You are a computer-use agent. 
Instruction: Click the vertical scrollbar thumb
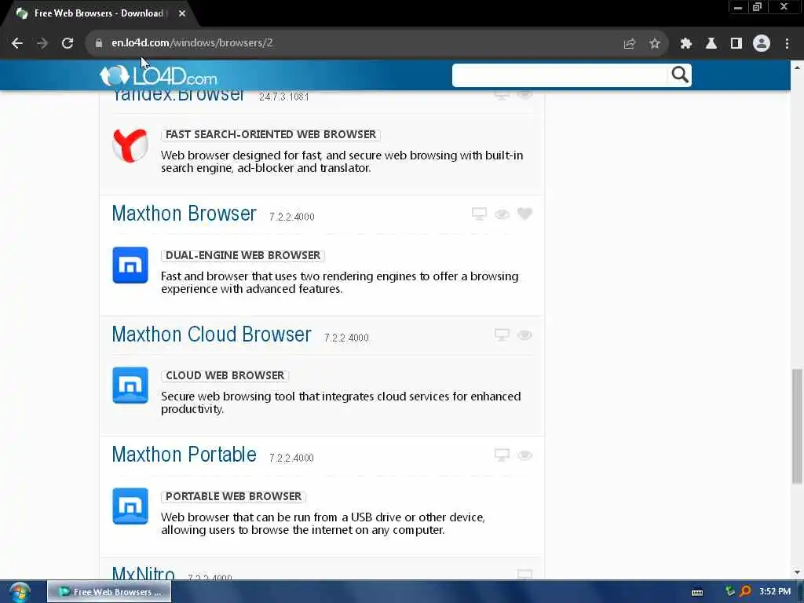tap(797, 426)
